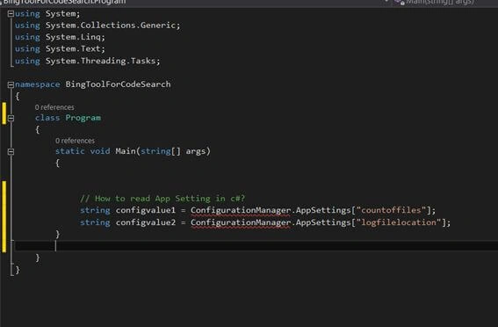498x327 pixels.
Task: Click the variable configvalue2
Action: point(146,222)
